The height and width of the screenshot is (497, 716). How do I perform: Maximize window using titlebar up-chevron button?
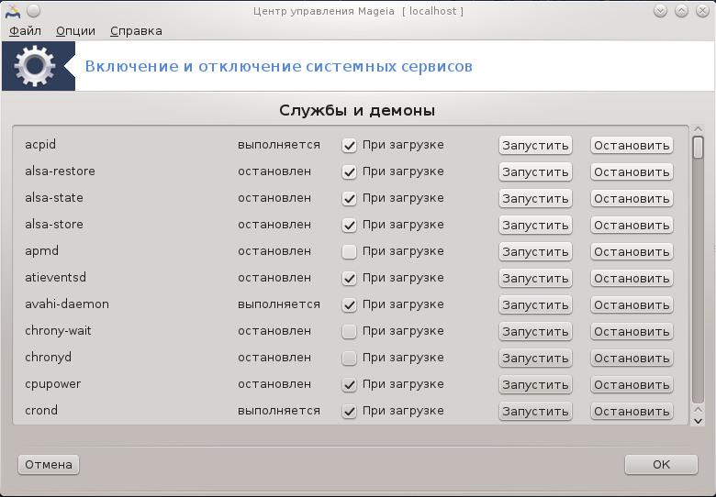(681, 11)
